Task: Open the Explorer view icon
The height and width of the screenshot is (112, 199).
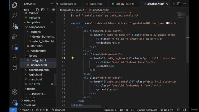Action: click(15, 5)
